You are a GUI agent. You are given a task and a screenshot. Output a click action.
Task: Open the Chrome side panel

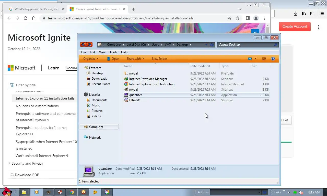pyautogui.click(x=248, y=18)
